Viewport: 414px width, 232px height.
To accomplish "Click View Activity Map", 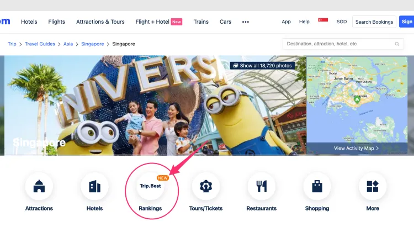I will (x=357, y=148).
